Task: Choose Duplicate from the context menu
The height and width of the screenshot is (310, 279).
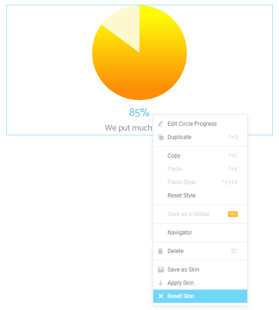Action: [x=200, y=137]
